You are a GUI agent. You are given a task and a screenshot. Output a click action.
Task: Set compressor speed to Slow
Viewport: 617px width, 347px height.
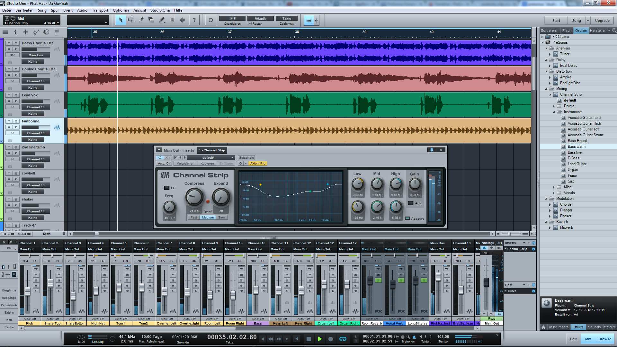(x=222, y=218)
